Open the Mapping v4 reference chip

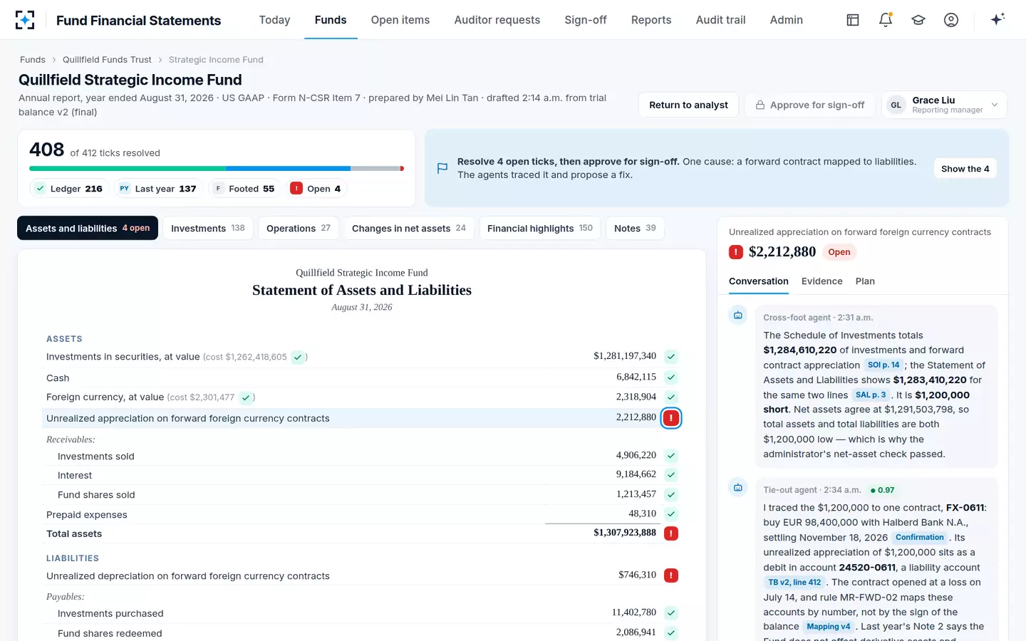point(829,627)
